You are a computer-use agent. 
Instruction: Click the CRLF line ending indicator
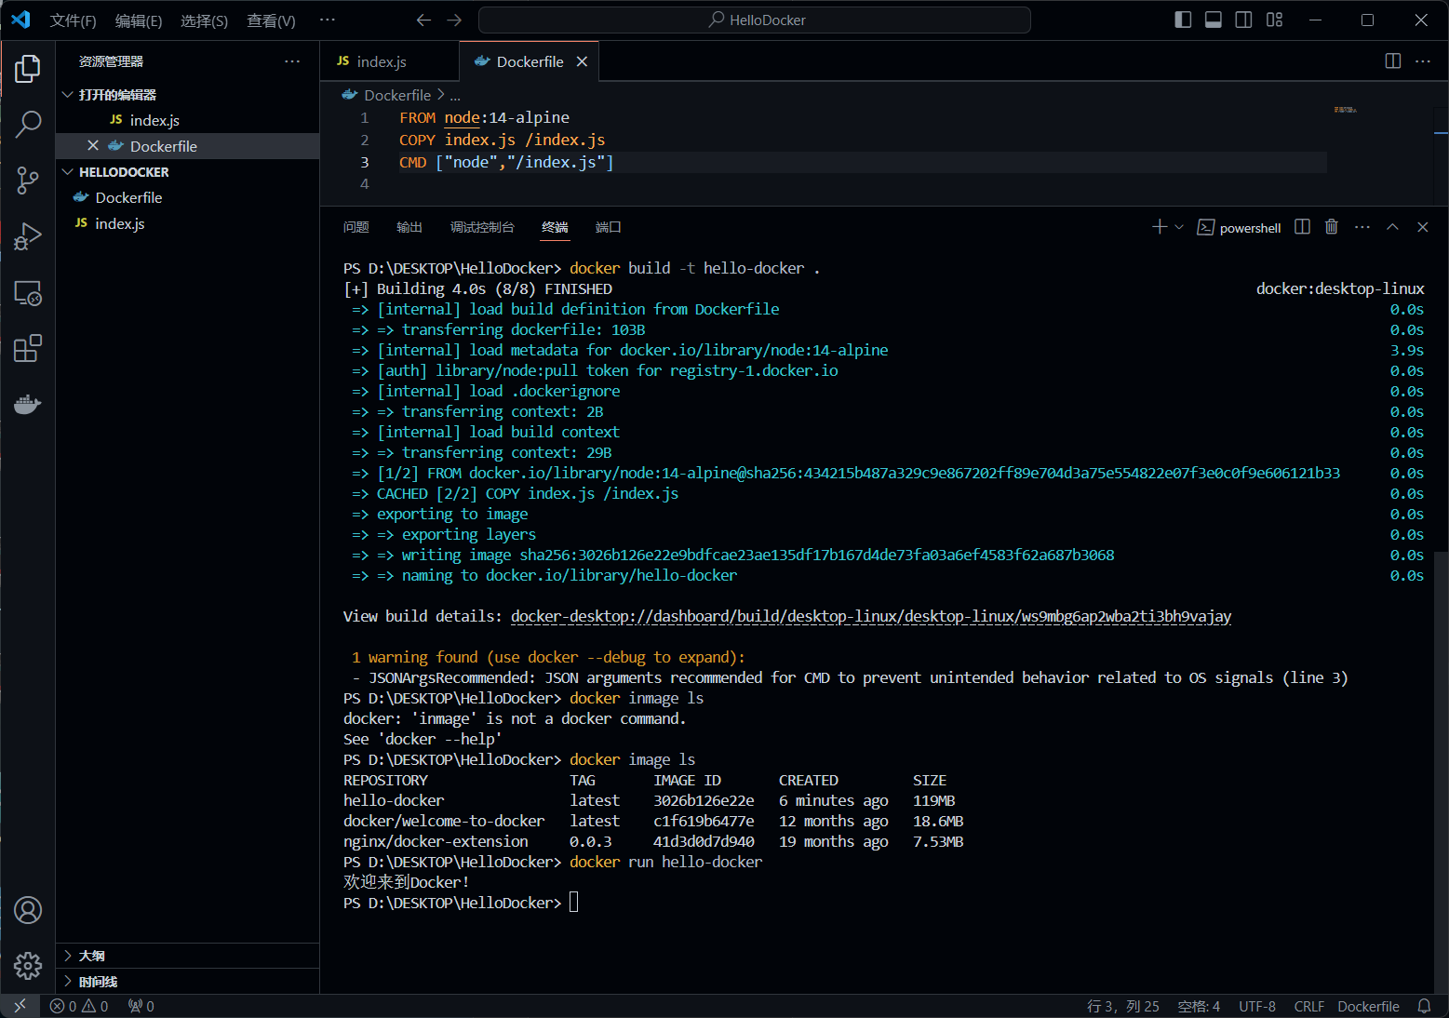(1308, 1006)
